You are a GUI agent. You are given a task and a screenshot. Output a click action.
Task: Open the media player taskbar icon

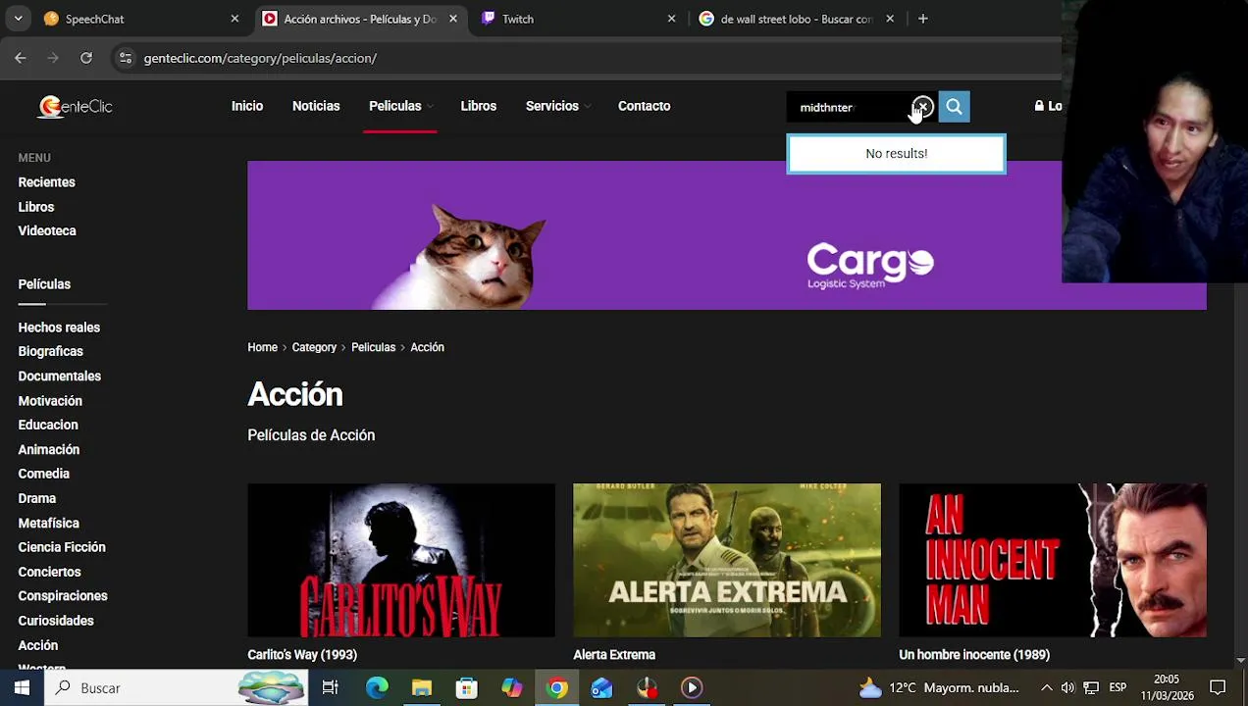[x=692, y=687]
